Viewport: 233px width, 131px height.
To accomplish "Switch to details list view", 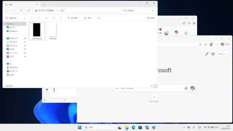I will tap(151, 86).
